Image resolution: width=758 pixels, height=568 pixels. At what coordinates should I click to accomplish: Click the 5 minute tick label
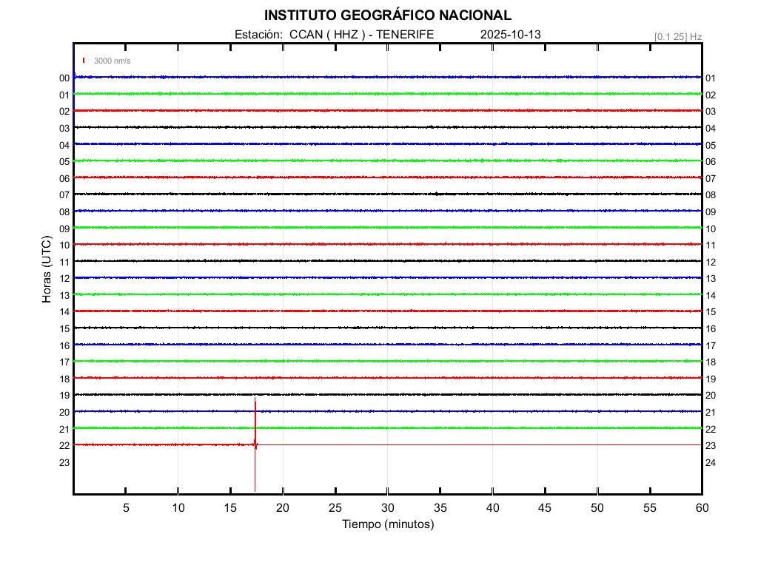click(126, 507)
